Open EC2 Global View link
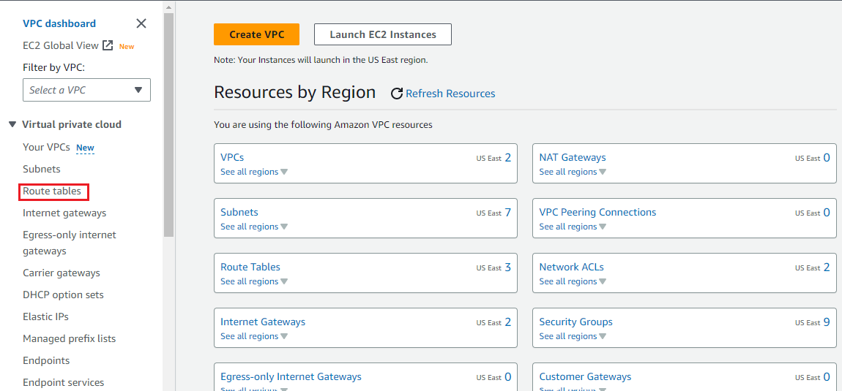This screenshot has height=391, width=842. click(61, 45)
